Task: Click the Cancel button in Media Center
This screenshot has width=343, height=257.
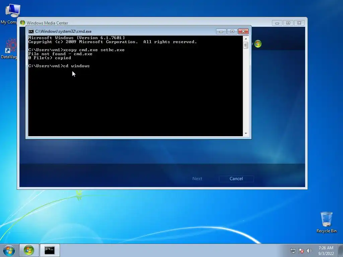Action: coord(236,179)
